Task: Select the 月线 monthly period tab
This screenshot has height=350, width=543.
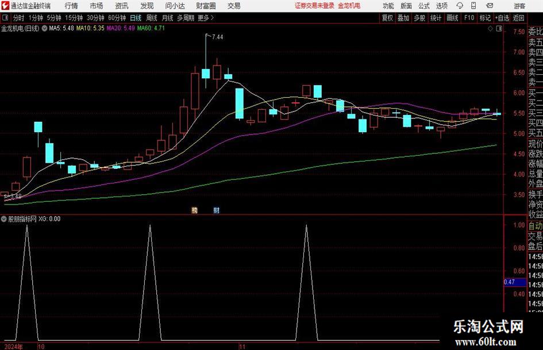Action: pos(168,18)
